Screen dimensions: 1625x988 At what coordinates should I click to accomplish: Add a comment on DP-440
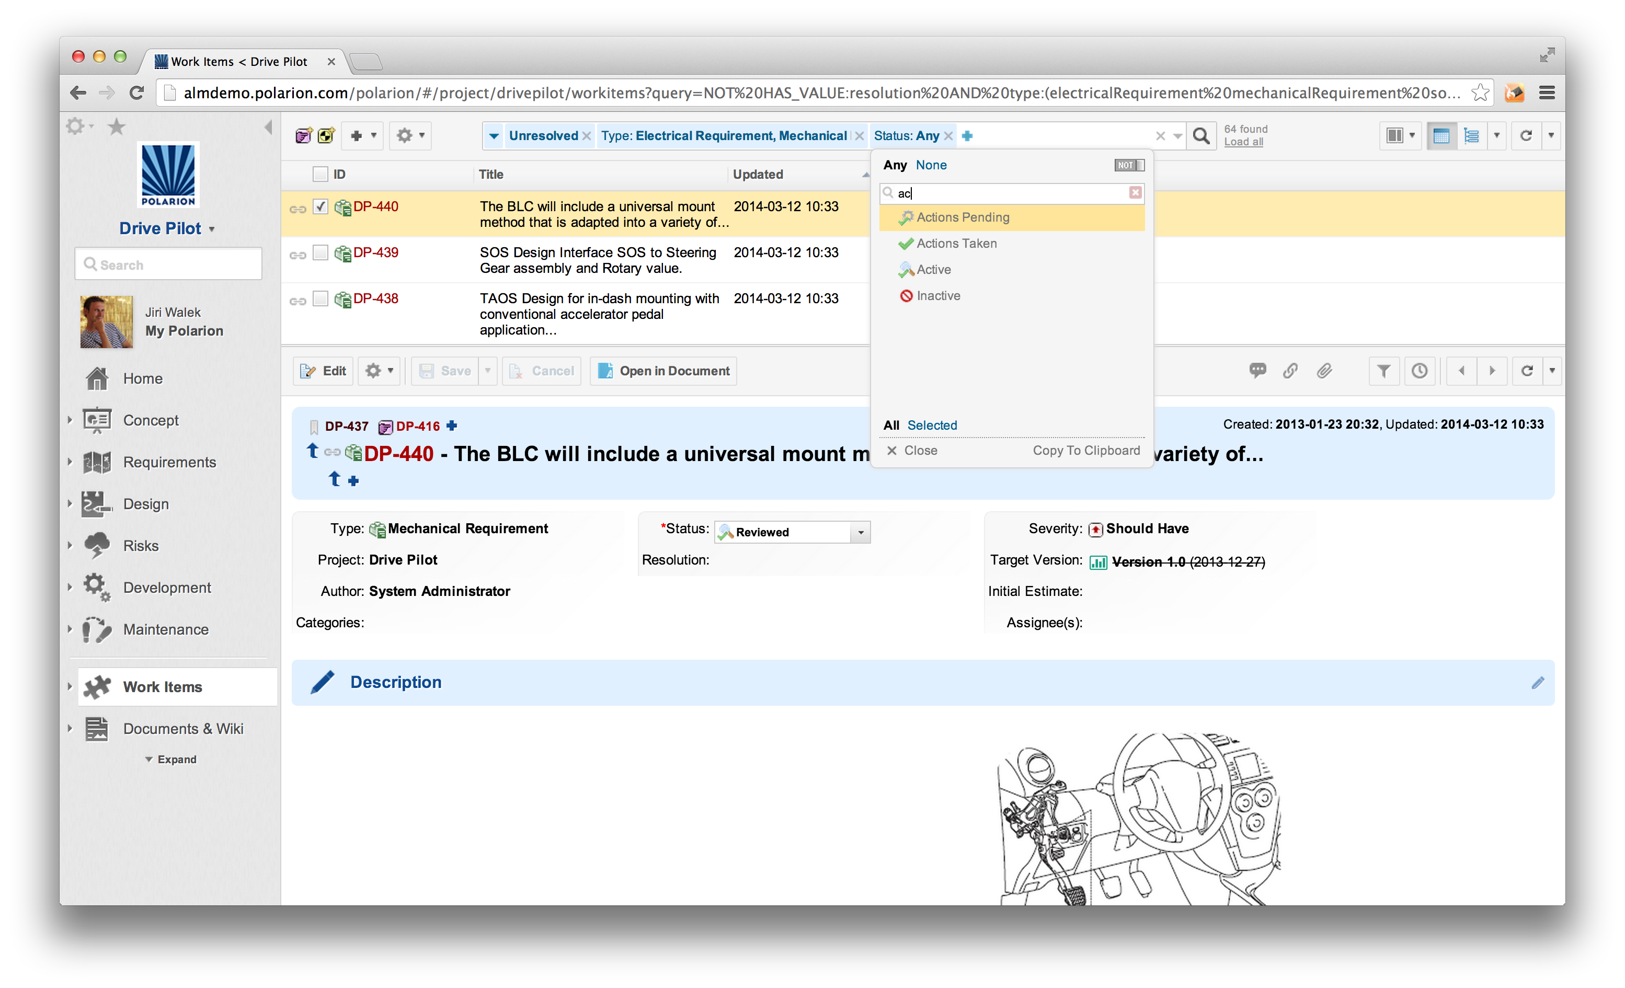click(1258, 371)
